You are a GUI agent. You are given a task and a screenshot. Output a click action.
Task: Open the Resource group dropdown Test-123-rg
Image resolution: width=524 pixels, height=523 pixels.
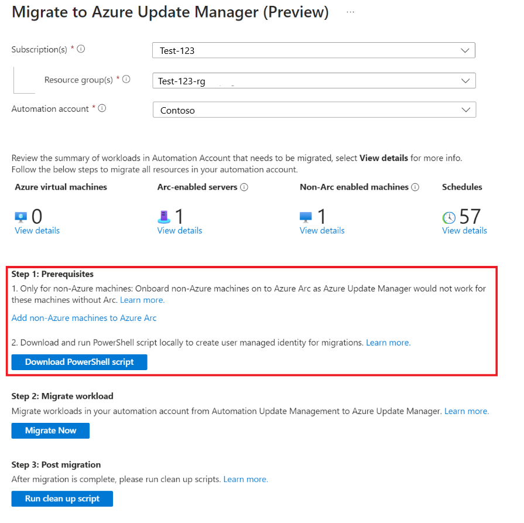coord(314,81)
